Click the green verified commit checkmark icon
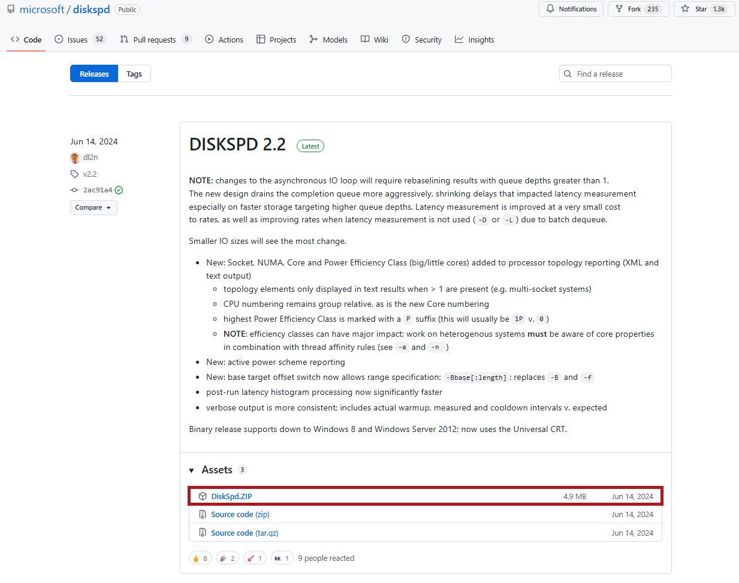The width and height of the screenshot is (739, 583). (x=119, y=190)
